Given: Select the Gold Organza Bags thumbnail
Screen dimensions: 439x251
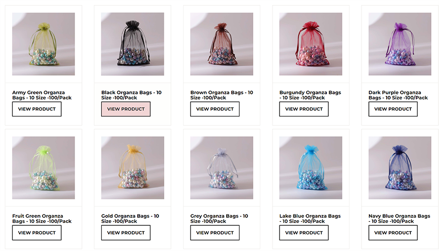Looking at the screenshot, I should click(x=132, y=168).
